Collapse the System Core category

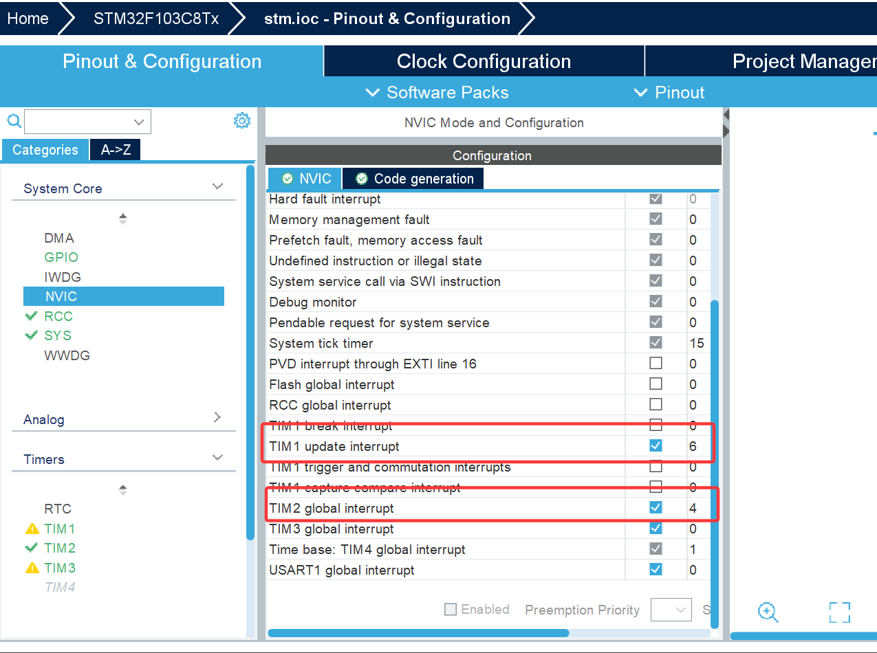[x=218, y=187]
